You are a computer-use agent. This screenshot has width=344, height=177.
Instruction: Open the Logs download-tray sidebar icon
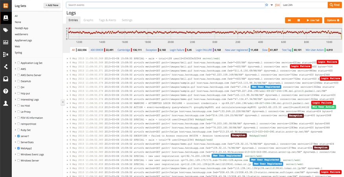6,18
